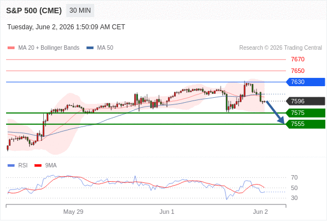This screenshot has width=327, height=221.
Task: Select the S&P 500 (CME) title
Action: [x=34, y=10]
